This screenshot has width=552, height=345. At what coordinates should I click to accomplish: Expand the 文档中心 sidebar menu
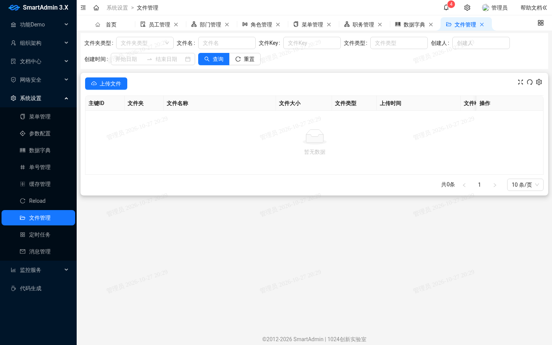pos(38,61)
